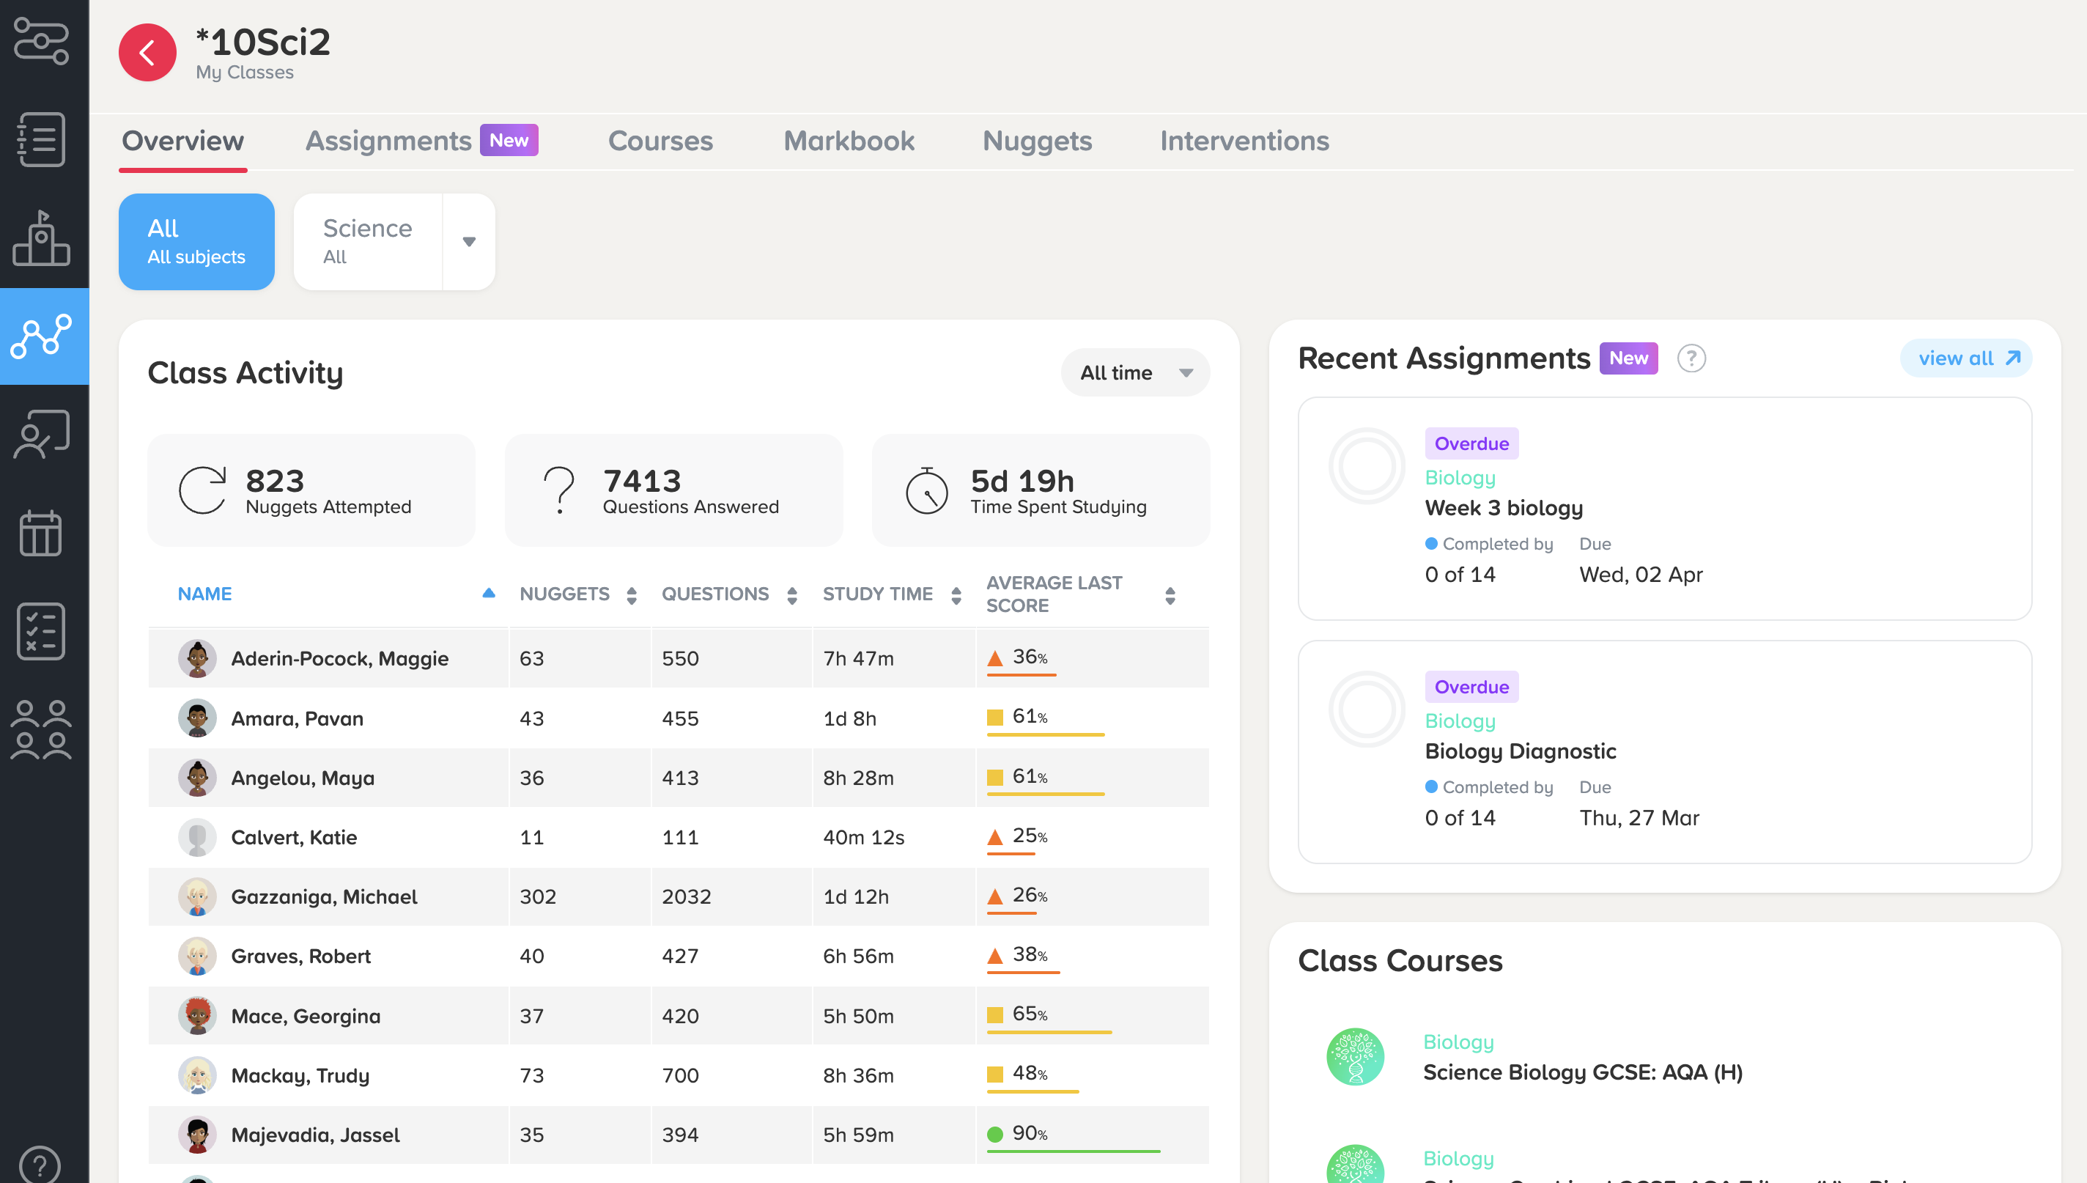Click Recent Assignments help info icon

point(1691,358)
